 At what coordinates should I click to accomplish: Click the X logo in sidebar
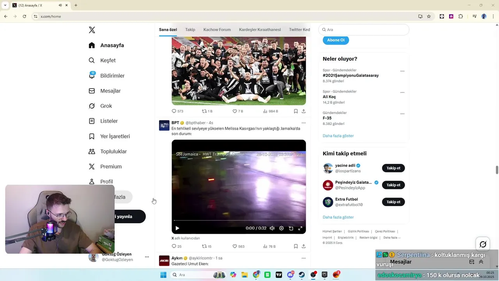pos(92,30)
